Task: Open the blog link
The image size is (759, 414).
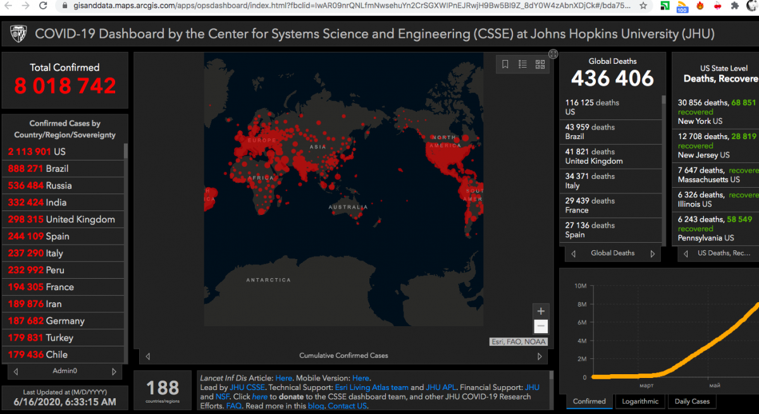Action: [x=315, y=406]
